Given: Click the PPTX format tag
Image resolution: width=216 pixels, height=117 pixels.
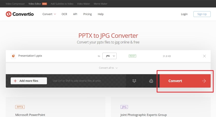Looking at the screenshot, I should click(20, 107).
